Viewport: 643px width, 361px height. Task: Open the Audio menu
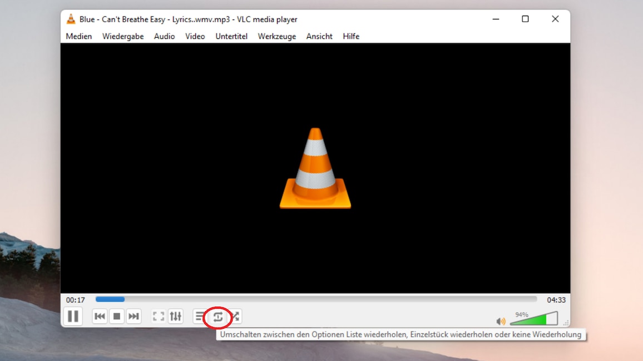(x=164, y=36)
